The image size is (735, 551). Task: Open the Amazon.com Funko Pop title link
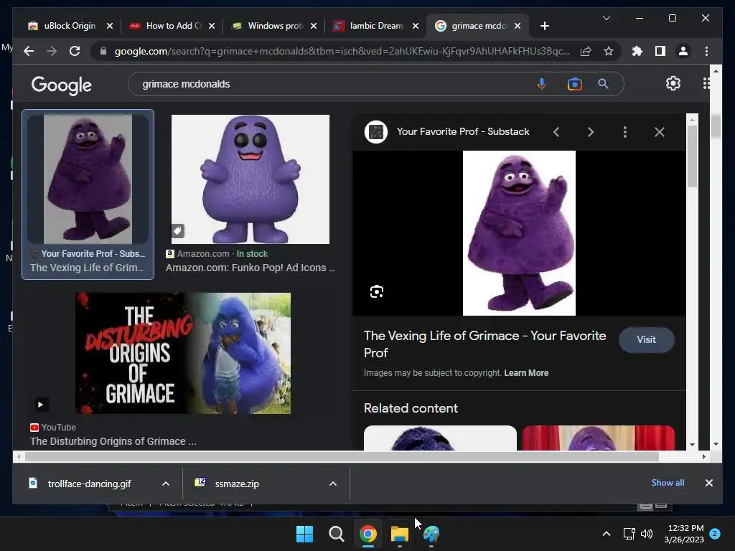tap(251, 268)
